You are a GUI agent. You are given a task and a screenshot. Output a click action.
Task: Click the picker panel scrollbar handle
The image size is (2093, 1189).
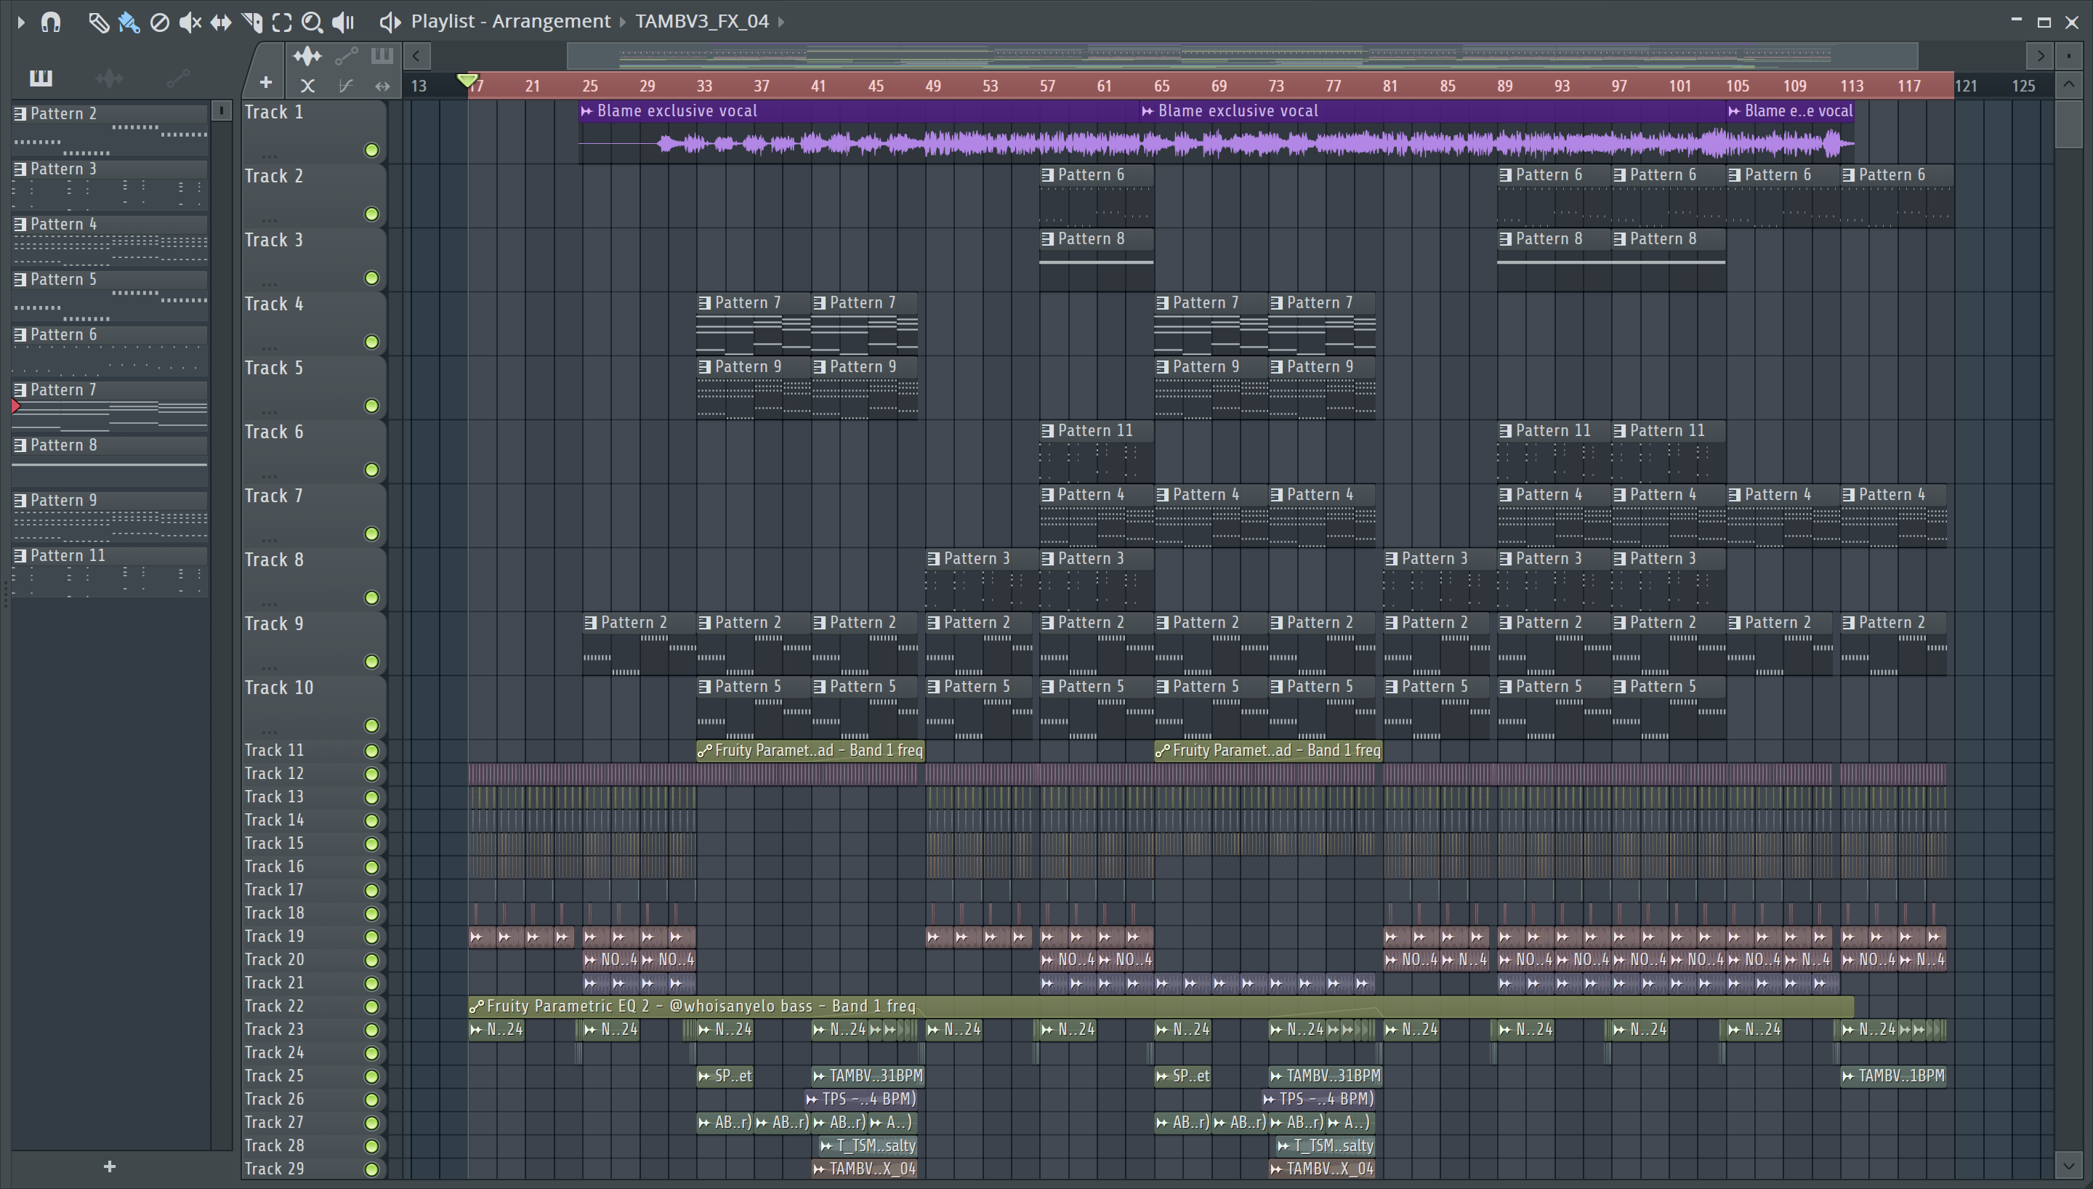tap(221, 110)
